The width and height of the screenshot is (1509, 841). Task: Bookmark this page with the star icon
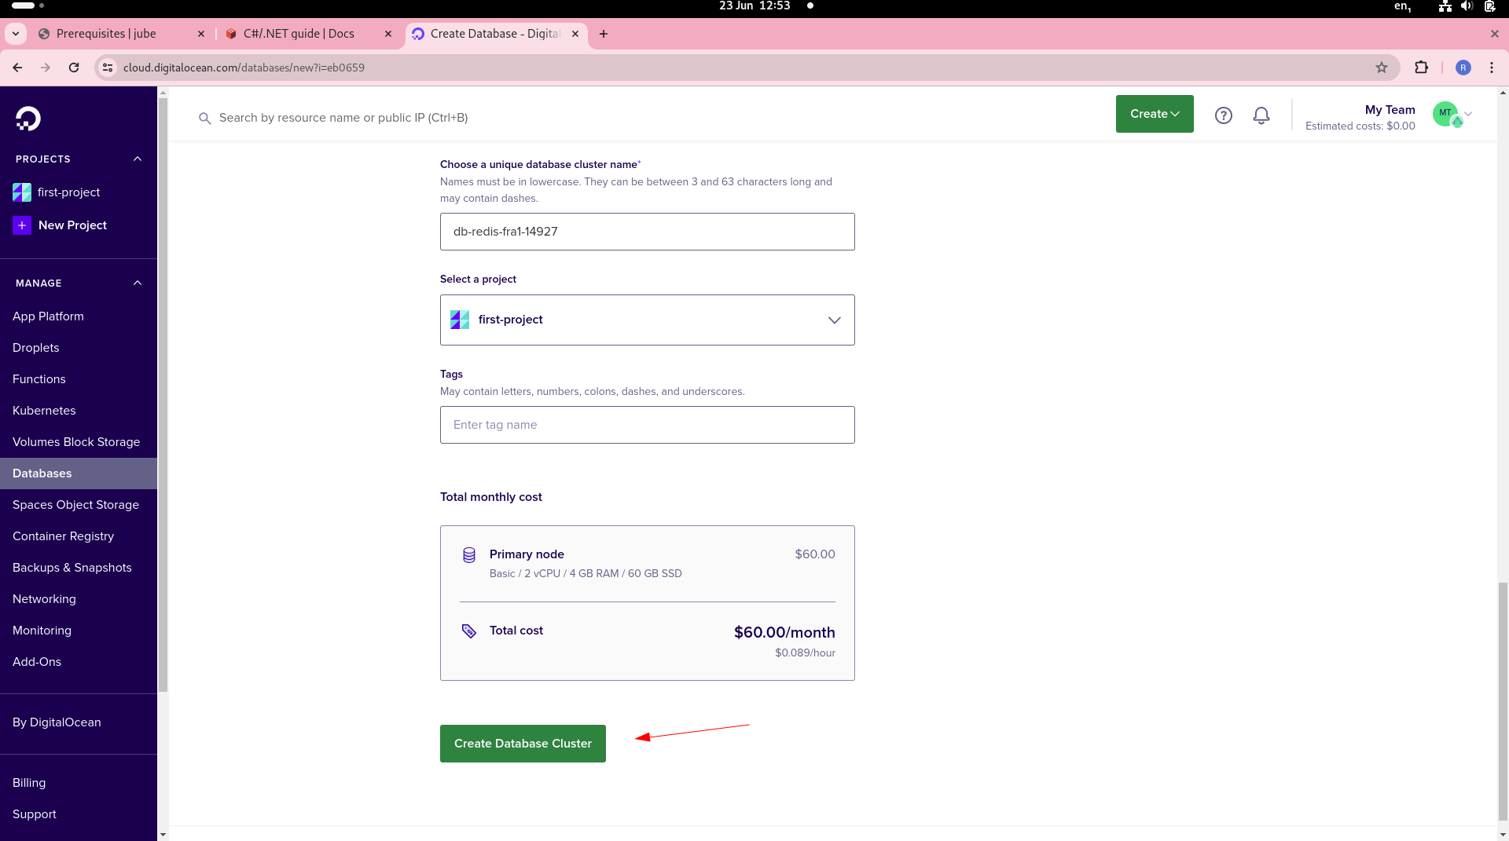pos(1382,68)
